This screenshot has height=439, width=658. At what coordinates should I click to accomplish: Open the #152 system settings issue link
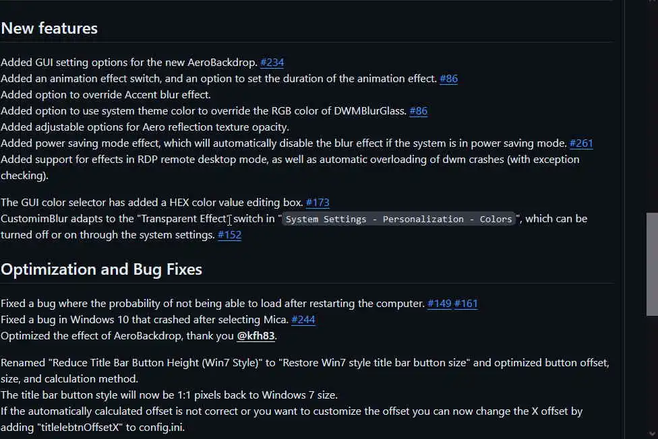[229, 235]
